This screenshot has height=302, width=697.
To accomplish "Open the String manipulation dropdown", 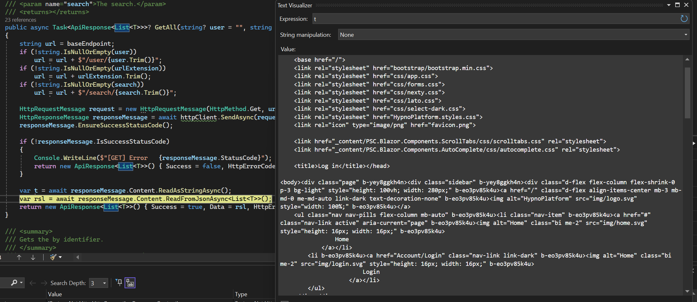I will pos(514,35).
